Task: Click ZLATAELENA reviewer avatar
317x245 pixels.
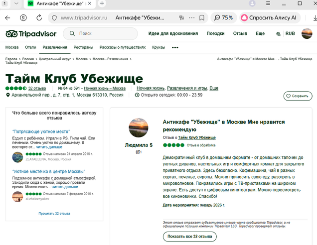Action: pyautogui.click(x=17, y=157)
